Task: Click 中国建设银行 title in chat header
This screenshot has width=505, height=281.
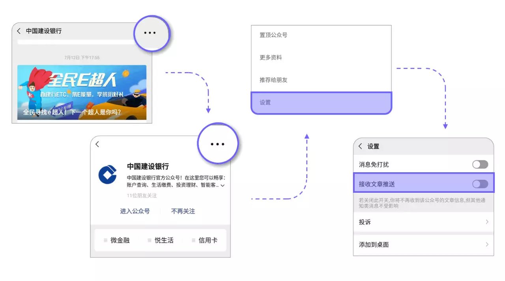Action: tap(44, 31)
